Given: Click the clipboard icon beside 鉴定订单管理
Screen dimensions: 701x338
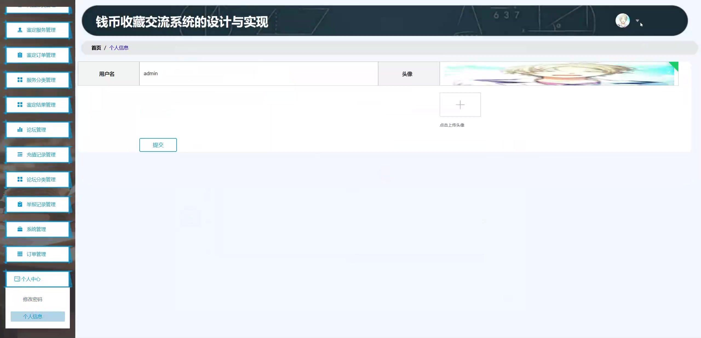Looking at the screenshot, I should click(x=20, y=55).
